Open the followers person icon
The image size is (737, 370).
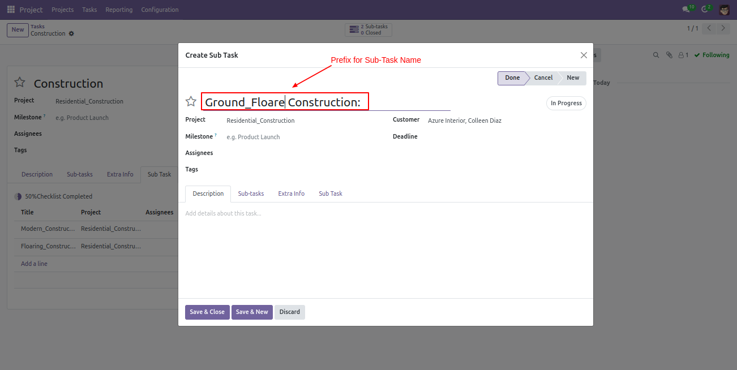[x=683, y=55]
